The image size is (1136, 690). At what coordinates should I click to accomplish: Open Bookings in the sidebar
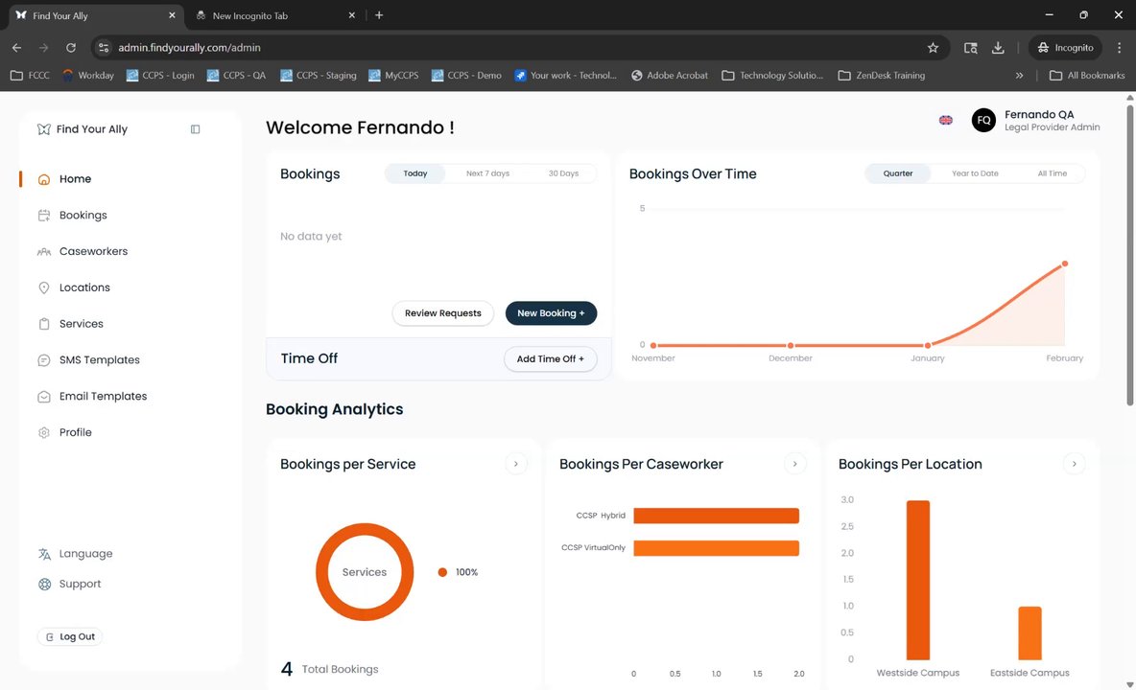tap(83, 215)
